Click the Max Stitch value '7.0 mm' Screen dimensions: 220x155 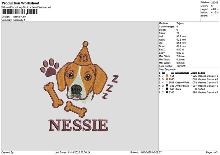tap(180, 56)
